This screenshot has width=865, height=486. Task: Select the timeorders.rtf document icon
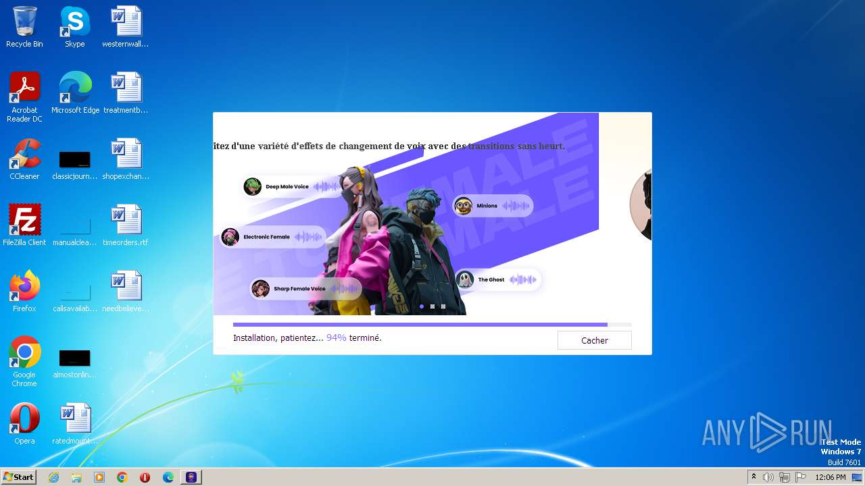click(x=126, y=225)
